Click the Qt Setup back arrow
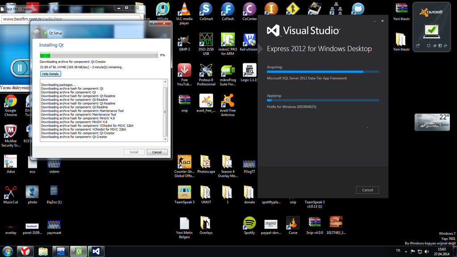457x257 pixels. point(37,33)
